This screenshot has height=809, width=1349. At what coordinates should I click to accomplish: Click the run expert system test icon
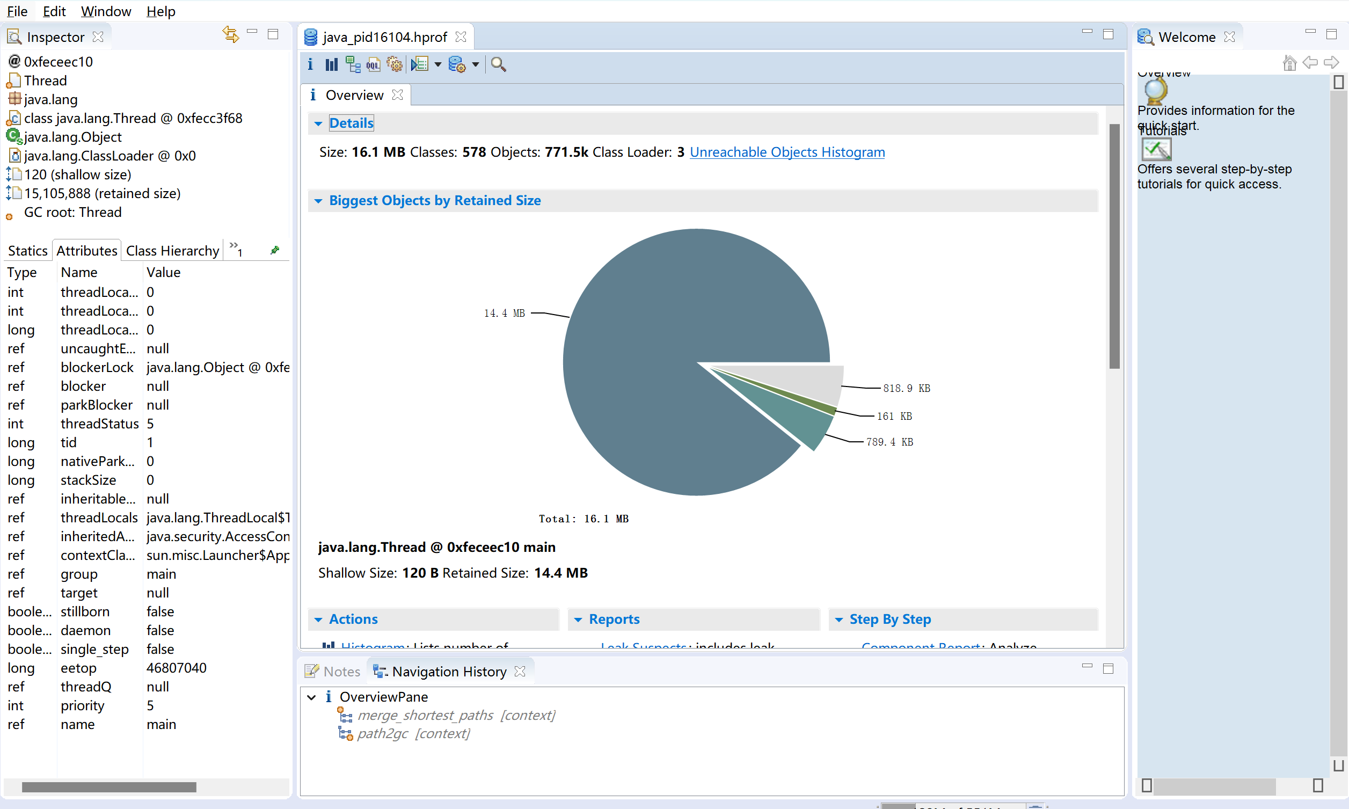(x=420, y=64)
